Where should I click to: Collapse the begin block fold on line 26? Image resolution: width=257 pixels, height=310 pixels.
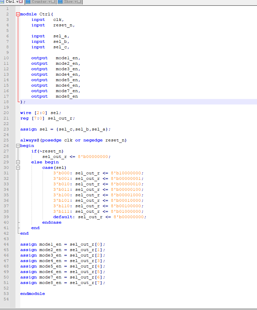point(18,146)
